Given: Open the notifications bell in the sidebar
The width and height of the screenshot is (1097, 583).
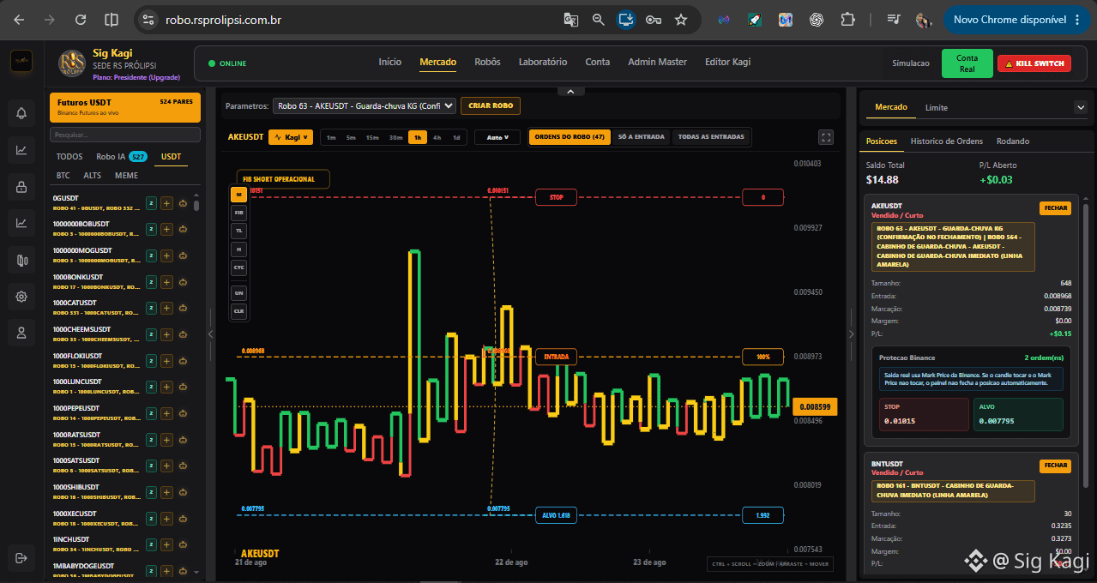Looking at the screenshot, I should point(21,112).
